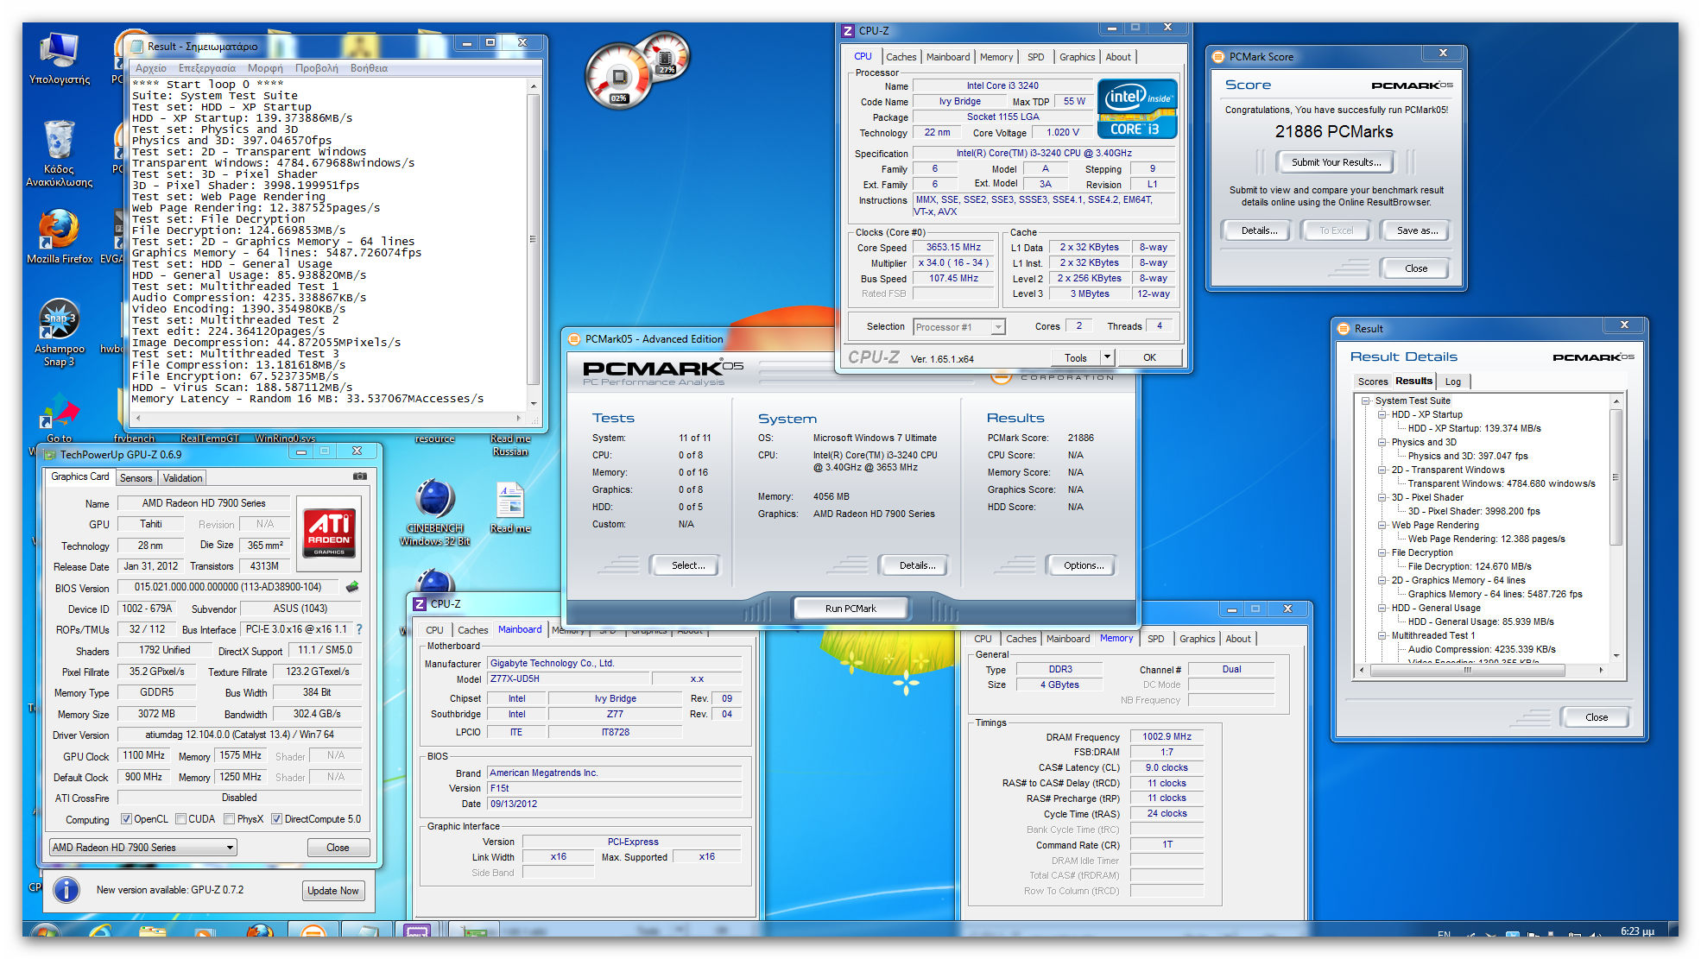1701x959 pixels.
Task: Open the Αρχείο menu in Notepad
Action: coord(151,68)
